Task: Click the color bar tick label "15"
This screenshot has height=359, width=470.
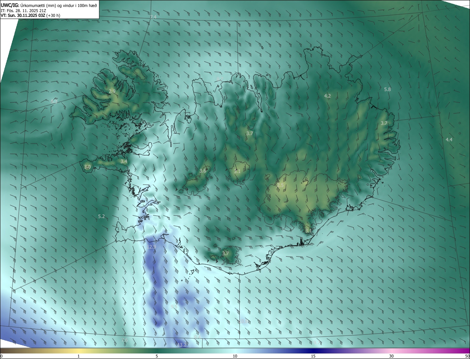Action: click(x=313, y=356)
